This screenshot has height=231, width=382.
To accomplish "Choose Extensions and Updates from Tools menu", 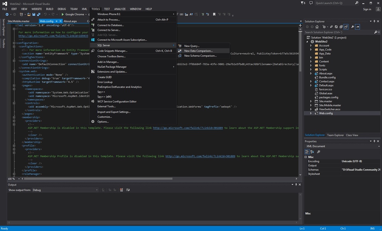I will (112, 72).
